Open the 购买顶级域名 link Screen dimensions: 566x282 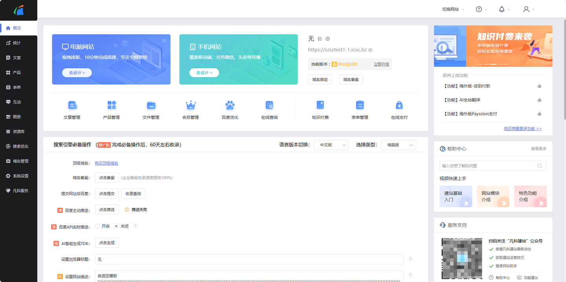click(107, 163)
